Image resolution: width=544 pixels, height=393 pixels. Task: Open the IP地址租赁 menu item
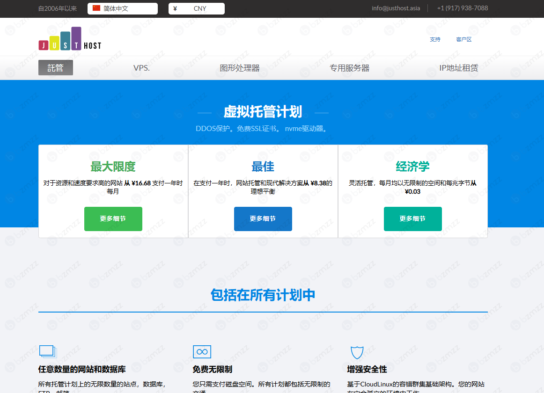(459, 68)
